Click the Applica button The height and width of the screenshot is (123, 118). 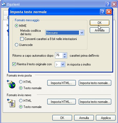(x=106, y=118)
